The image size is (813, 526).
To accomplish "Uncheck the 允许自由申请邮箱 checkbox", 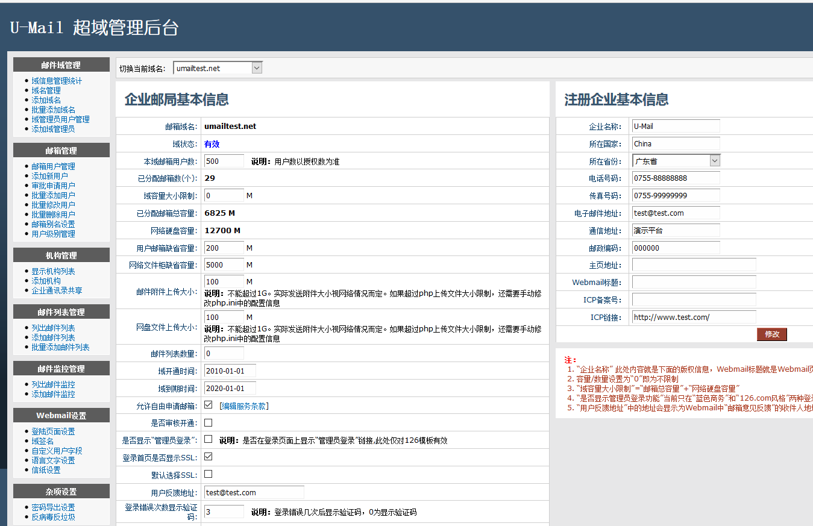I will tap(207, 404).
